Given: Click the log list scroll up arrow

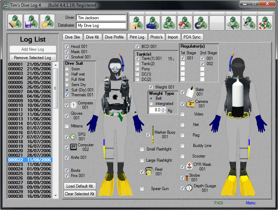Looking at the screenshot, I should (x=56, y=65).
